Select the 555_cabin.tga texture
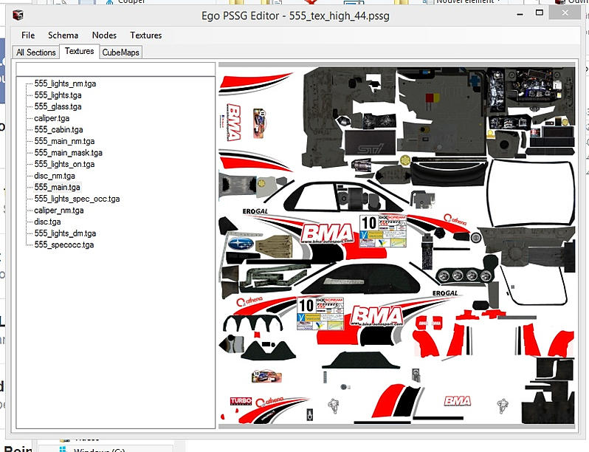 pyautogui.click(x=58, y=130)
